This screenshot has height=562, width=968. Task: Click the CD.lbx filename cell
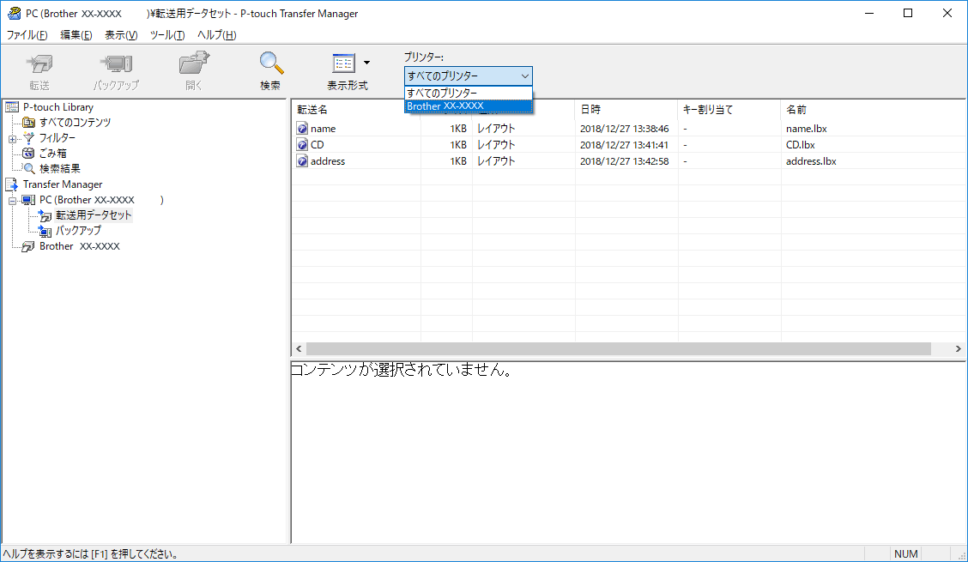800,144
